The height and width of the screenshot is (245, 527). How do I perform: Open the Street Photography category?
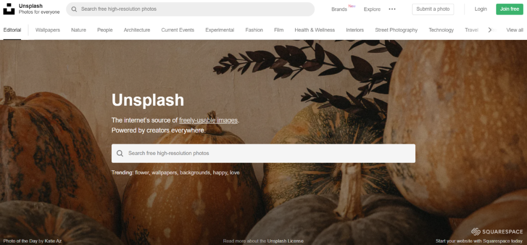point(396,30)
